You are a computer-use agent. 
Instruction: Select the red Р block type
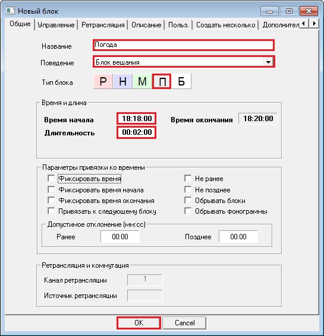coord(103,81)
